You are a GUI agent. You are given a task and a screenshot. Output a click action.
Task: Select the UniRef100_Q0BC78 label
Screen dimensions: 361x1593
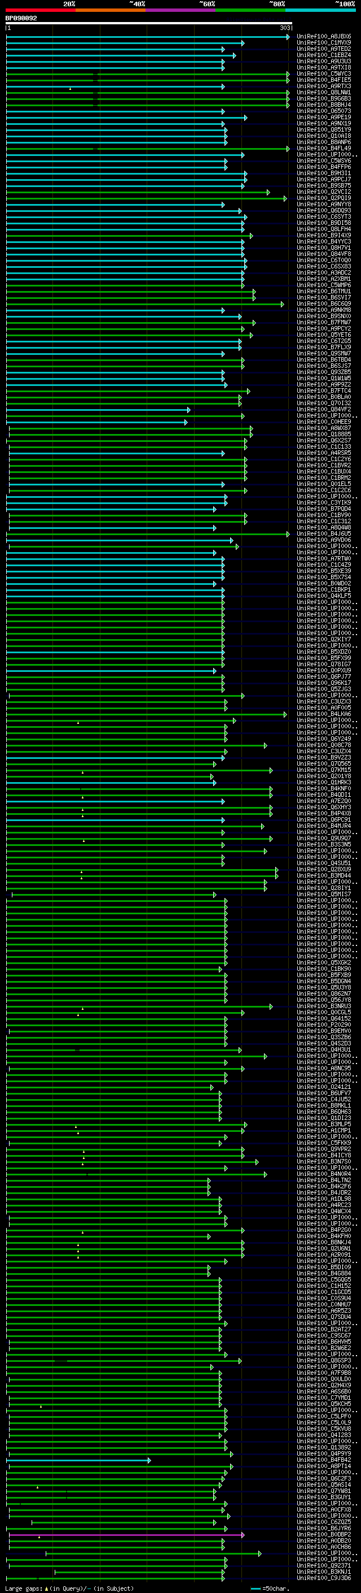click(x=324, y=745)
